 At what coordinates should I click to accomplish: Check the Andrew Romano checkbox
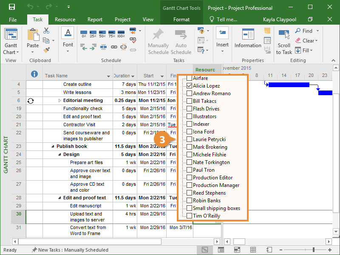(x=190, y=93)
